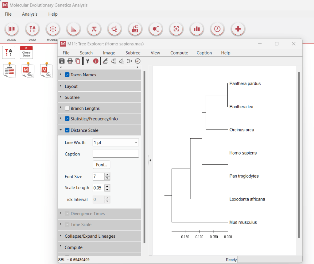Click the pi icon in main toolbar
314x264 pixels.
(x=94, y=29)
